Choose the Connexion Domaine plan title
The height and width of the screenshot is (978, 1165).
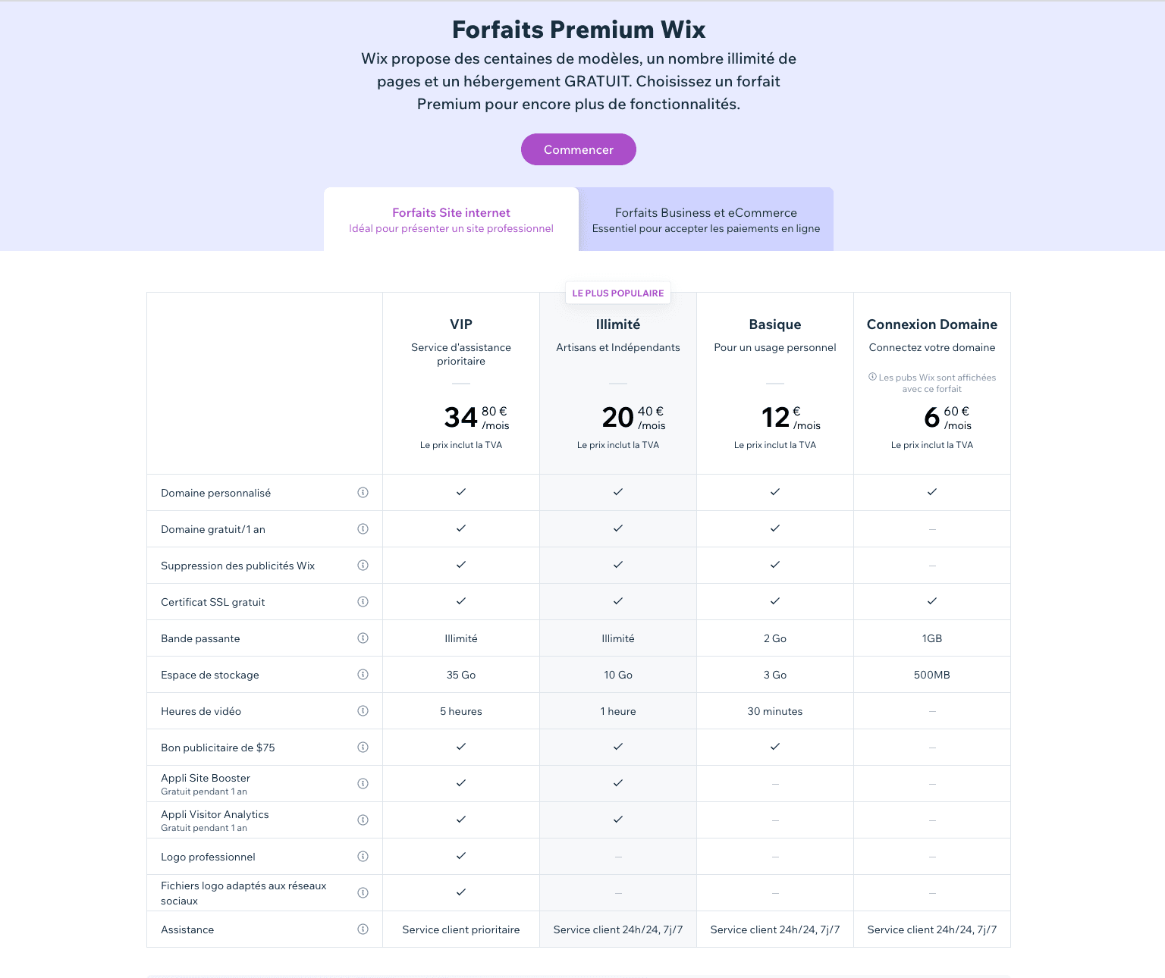pyautogui.click(x=932, y=324)
